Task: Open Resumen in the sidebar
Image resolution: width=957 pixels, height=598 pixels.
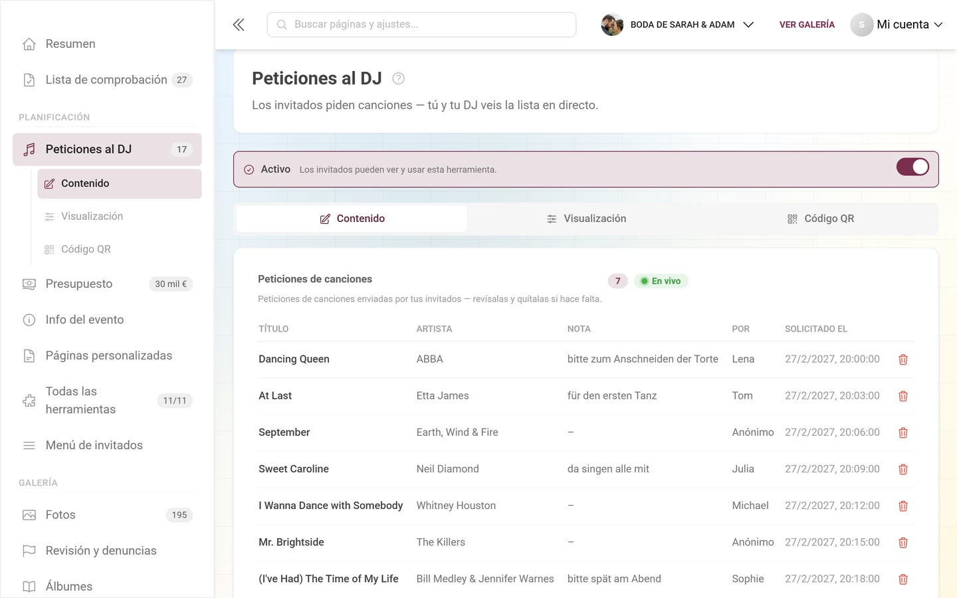Action: 107,44
